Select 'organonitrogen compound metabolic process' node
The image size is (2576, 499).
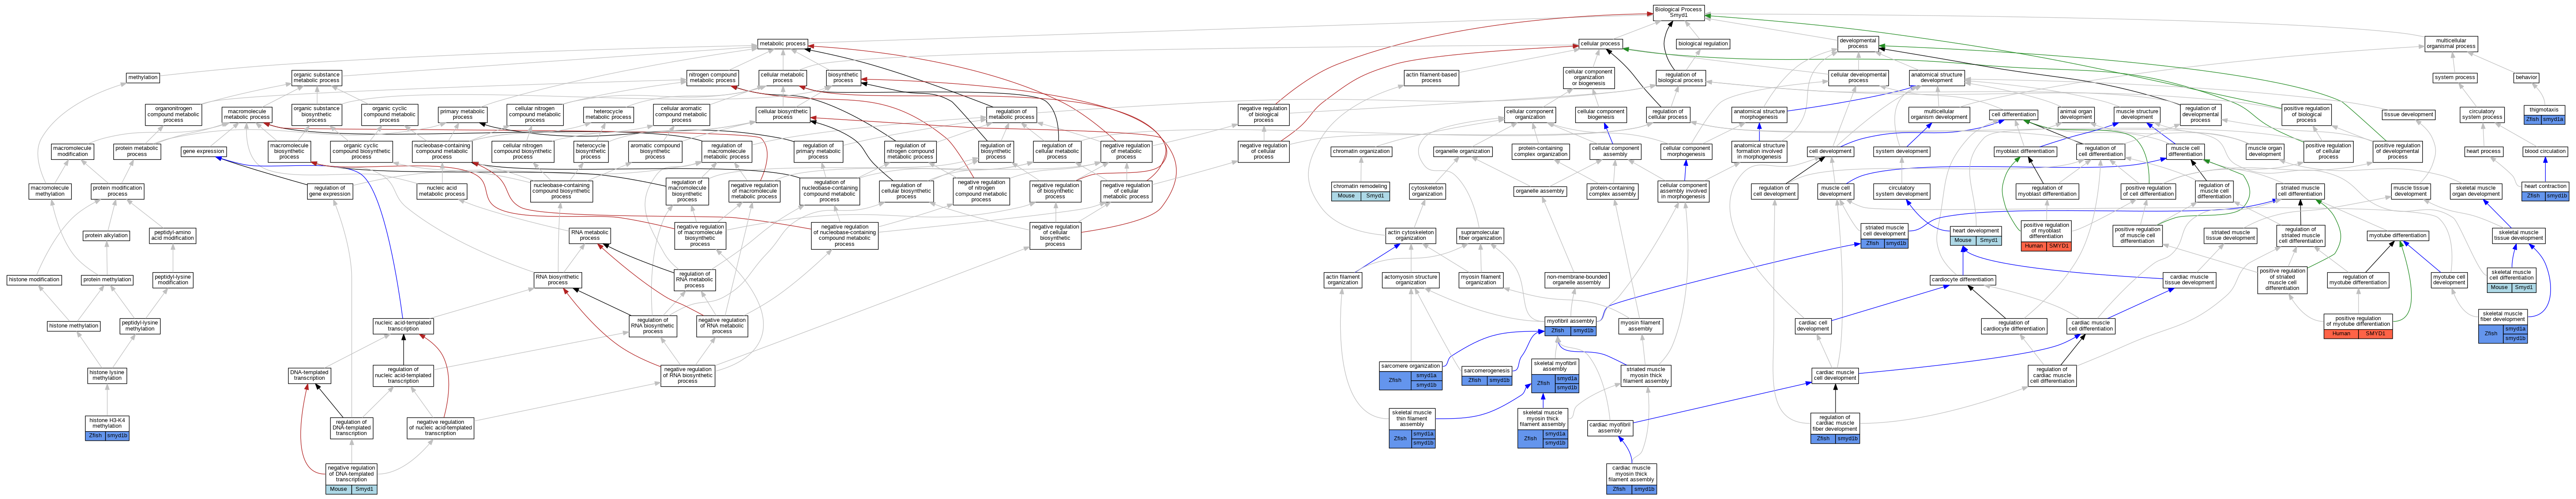(x=173, y=115)
